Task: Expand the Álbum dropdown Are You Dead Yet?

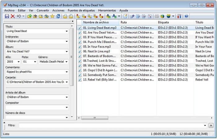Action: click(x=67, y=52)
